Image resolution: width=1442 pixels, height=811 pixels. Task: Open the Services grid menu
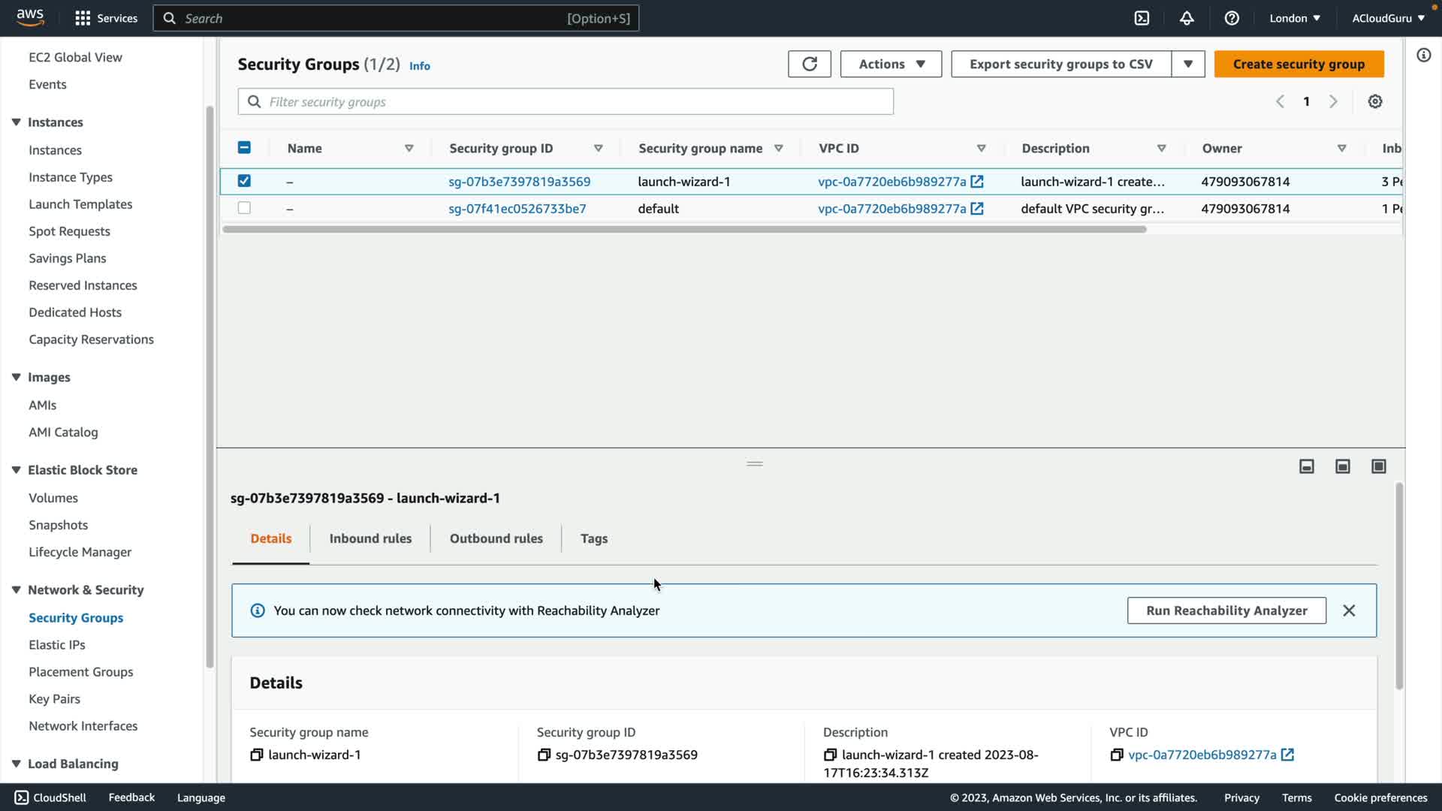(x=83, y=18)
